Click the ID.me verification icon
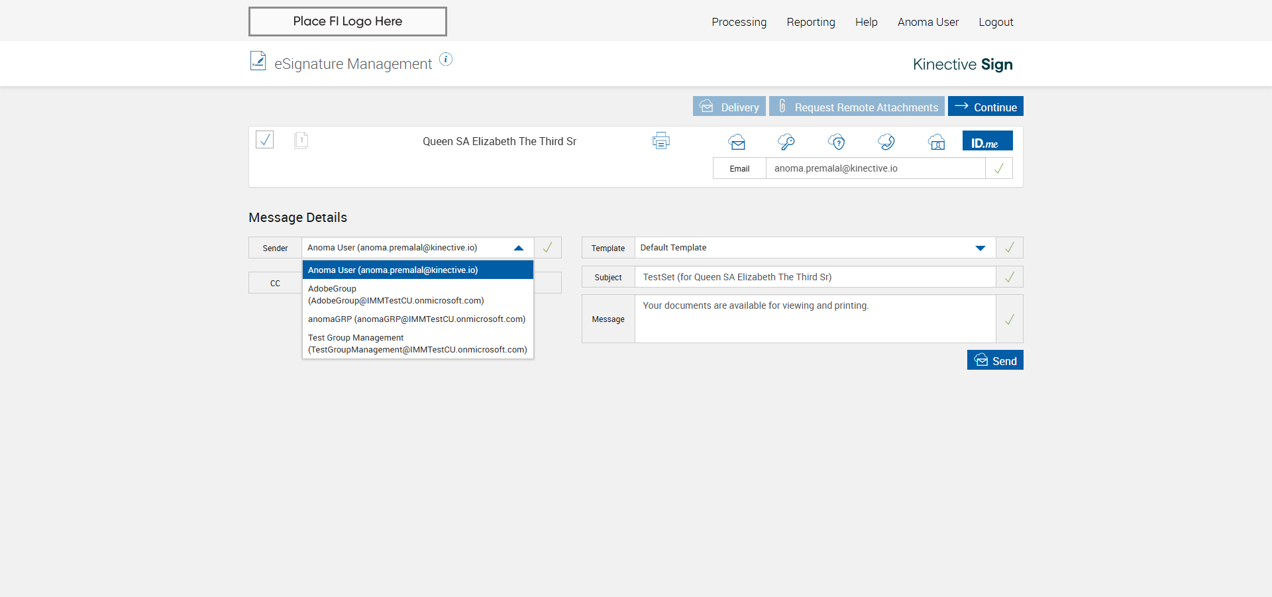Viewport: 1272px width, 597px height. 986,142
